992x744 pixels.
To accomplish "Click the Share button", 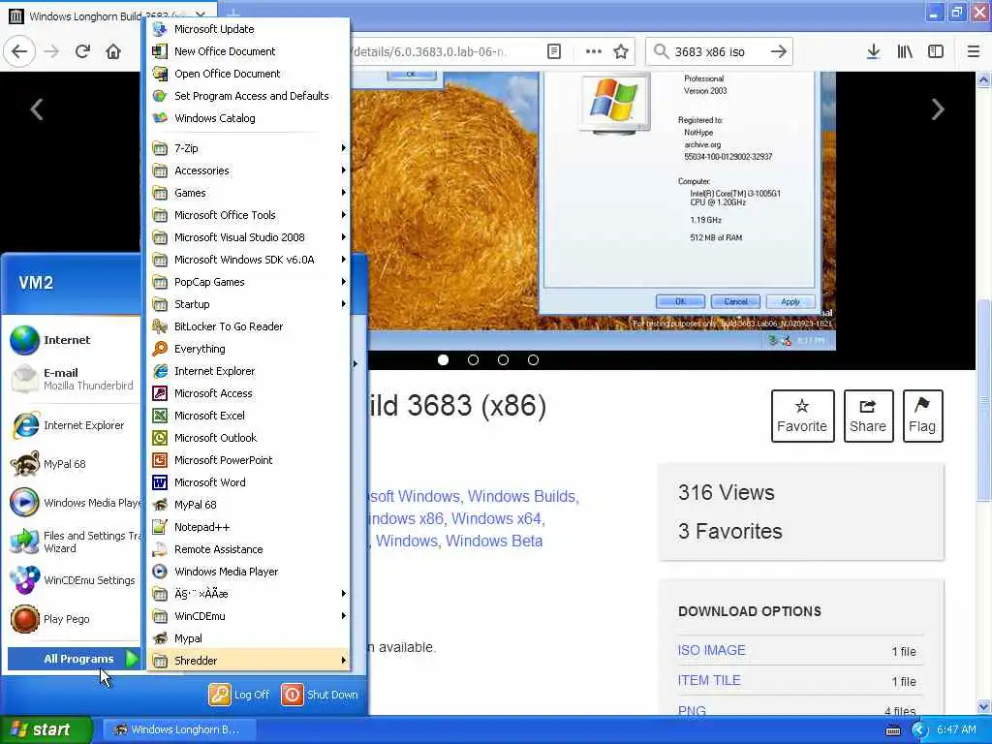I will click(868, 416).
